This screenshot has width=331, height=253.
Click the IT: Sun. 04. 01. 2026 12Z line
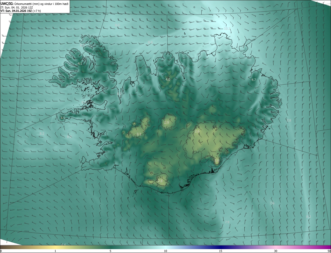click(x=17, y=8)
